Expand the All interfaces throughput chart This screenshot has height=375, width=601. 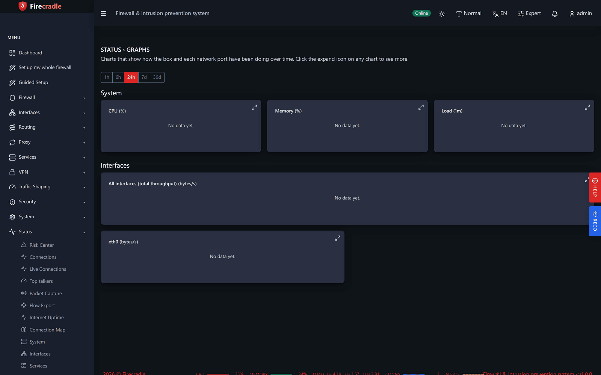tap(587, 180)
